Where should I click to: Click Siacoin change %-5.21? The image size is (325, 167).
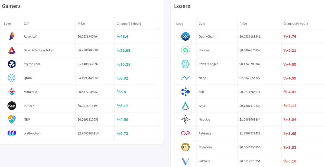[290, 50]
